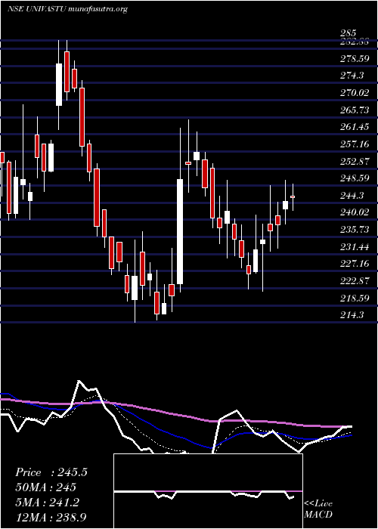
Task: Select the 222.87 price axis label
Action: (x=355, y=281)
